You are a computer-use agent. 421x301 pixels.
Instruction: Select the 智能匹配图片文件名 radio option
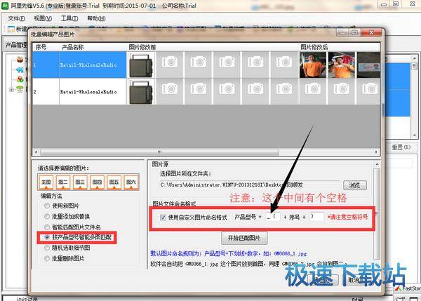pos(72,227)
